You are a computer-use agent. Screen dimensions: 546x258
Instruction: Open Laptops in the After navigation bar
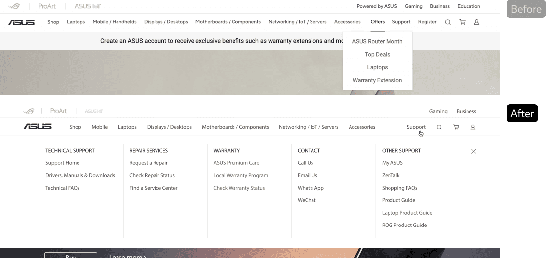coord(127,127)
